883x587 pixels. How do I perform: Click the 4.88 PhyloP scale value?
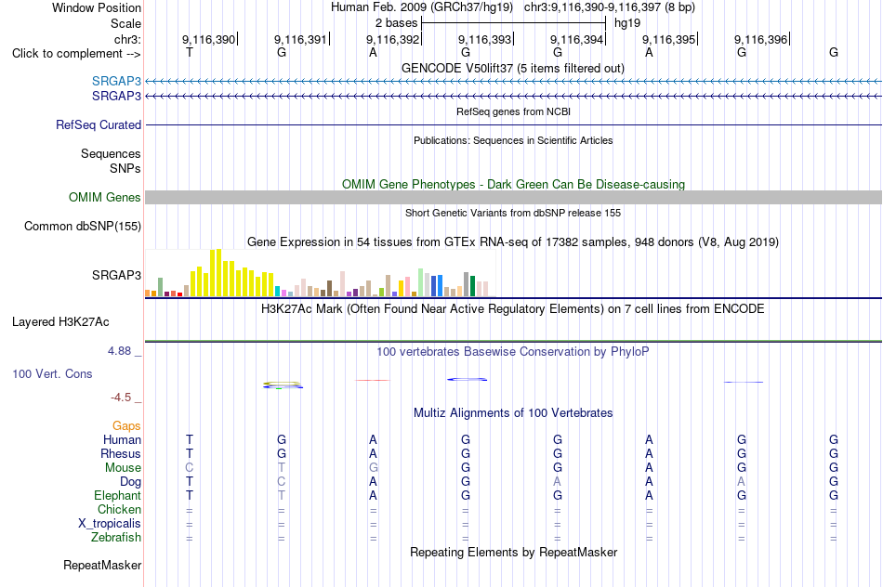119,351
